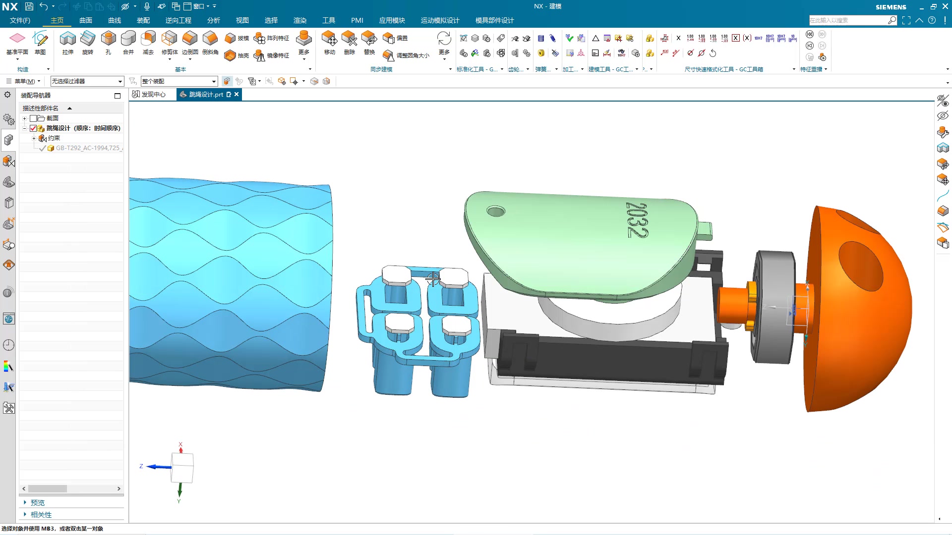The image size is (952, 535).
Task: Toggle the hide object eye icon on right sidebar
Action: click(x=944, y=115)
